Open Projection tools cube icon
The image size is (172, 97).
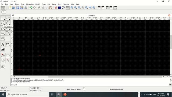tap(3, 67)
